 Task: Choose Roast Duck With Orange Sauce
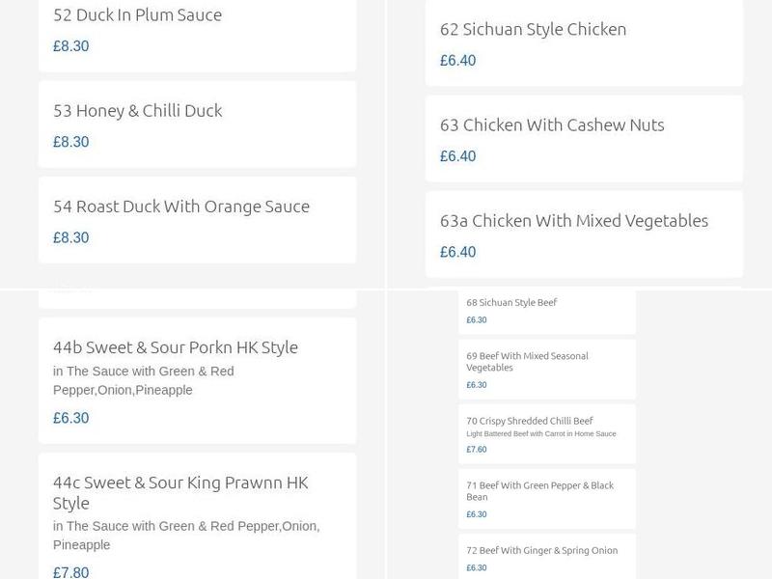coord(180,206)
